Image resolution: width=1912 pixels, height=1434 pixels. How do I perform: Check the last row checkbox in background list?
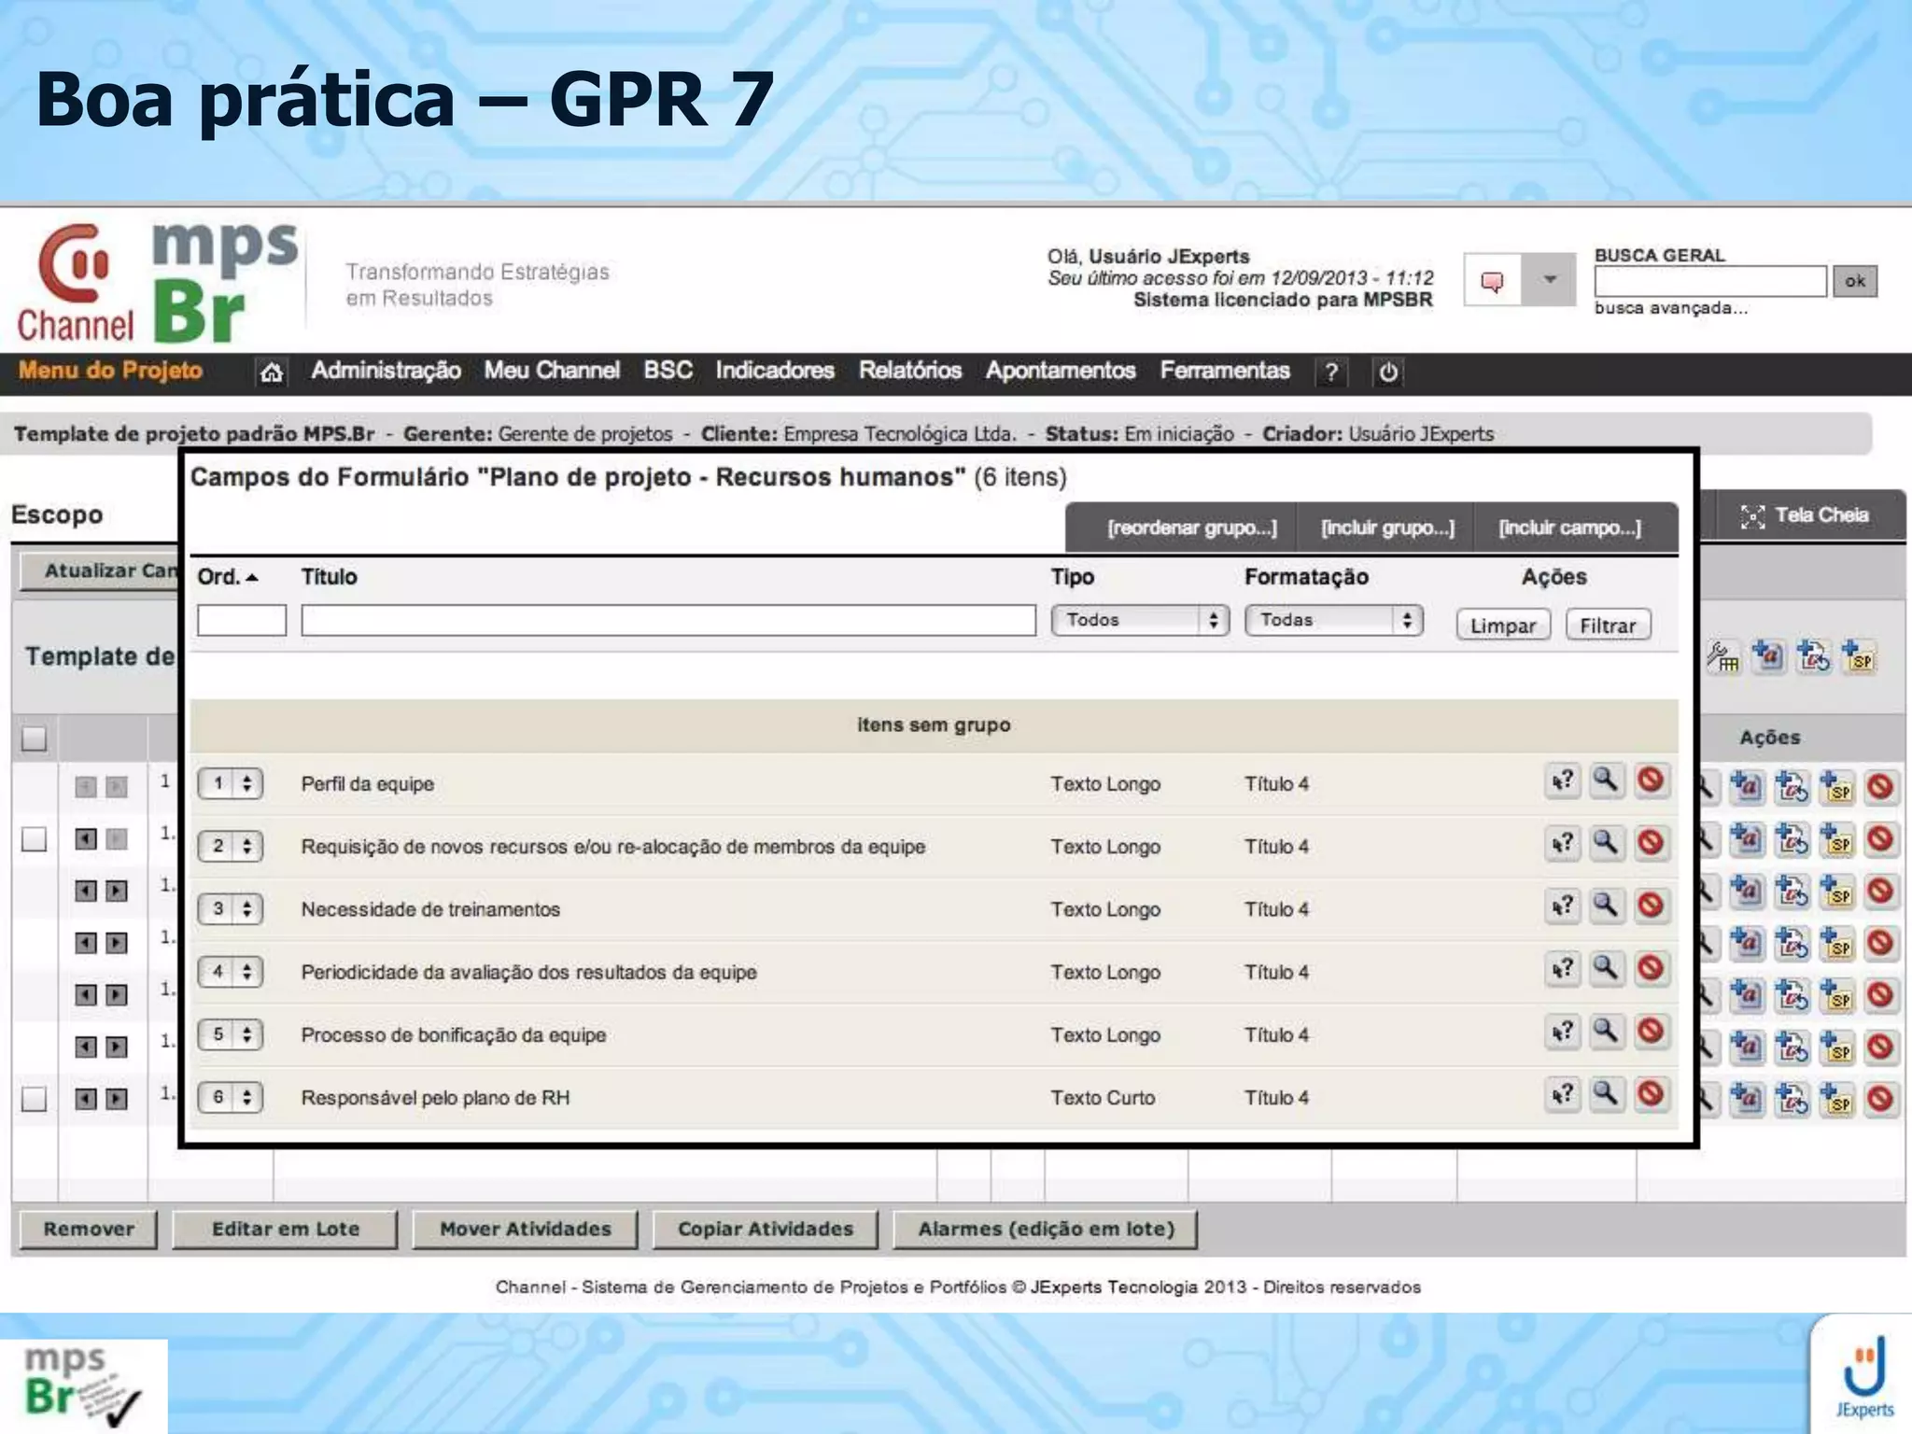pos(34,1099)
